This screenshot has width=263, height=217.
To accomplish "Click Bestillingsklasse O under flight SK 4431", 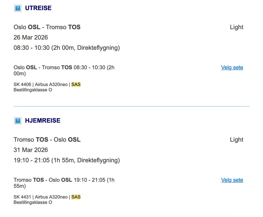I will (x=33, y=202).
